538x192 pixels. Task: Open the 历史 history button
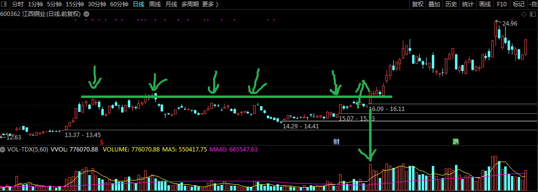click(451, 4)
